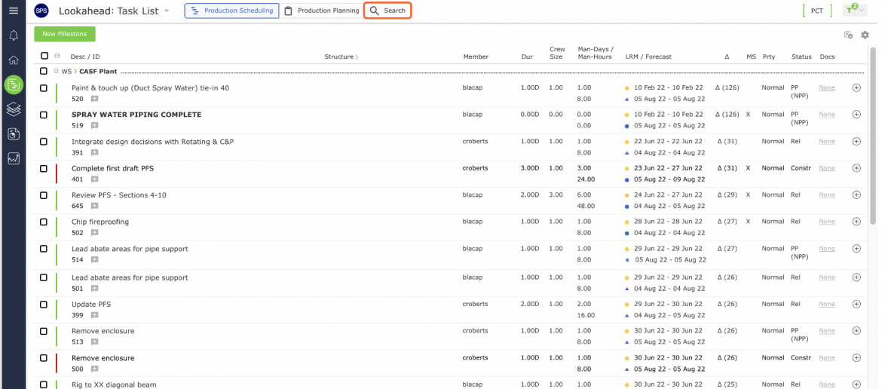Open the hamburger main menu
Image resolution: width=882 pixels, height=389 pixels.
[x=14, y=11]
